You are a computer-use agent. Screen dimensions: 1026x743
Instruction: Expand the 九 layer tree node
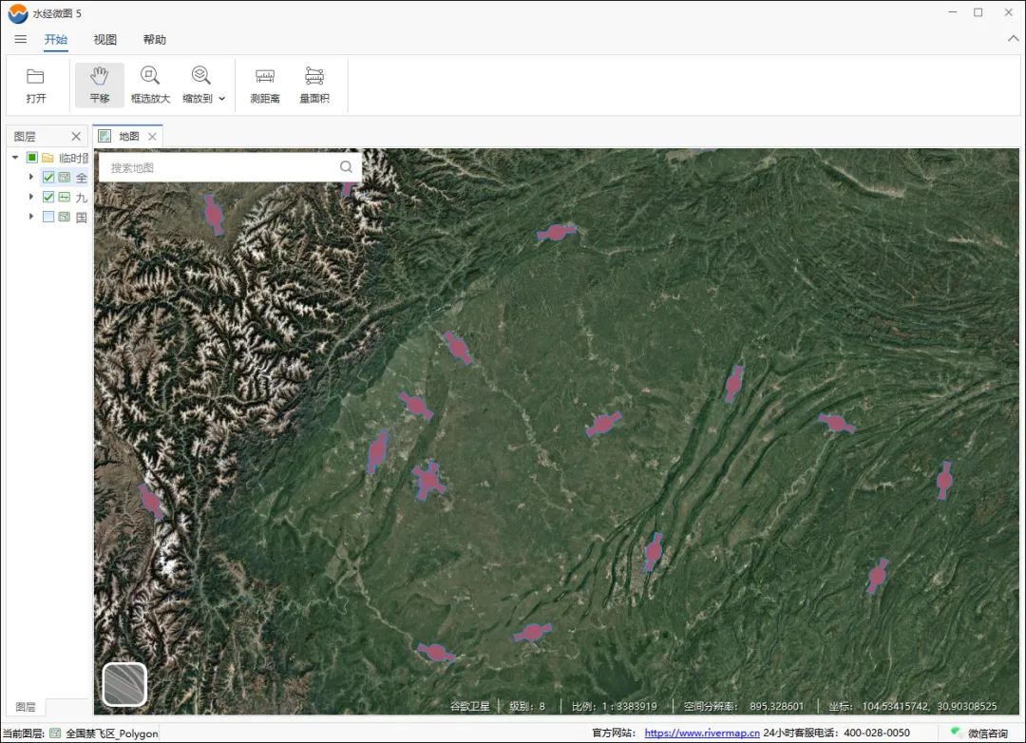tap(30, 197)
